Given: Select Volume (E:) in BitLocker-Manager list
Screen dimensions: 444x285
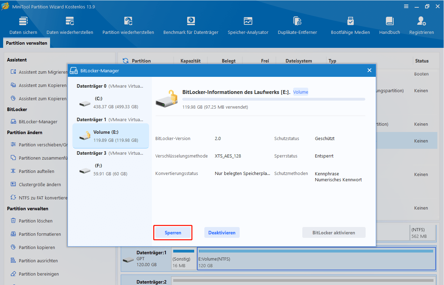Looking at the screenshot, I should coord(111,136).
